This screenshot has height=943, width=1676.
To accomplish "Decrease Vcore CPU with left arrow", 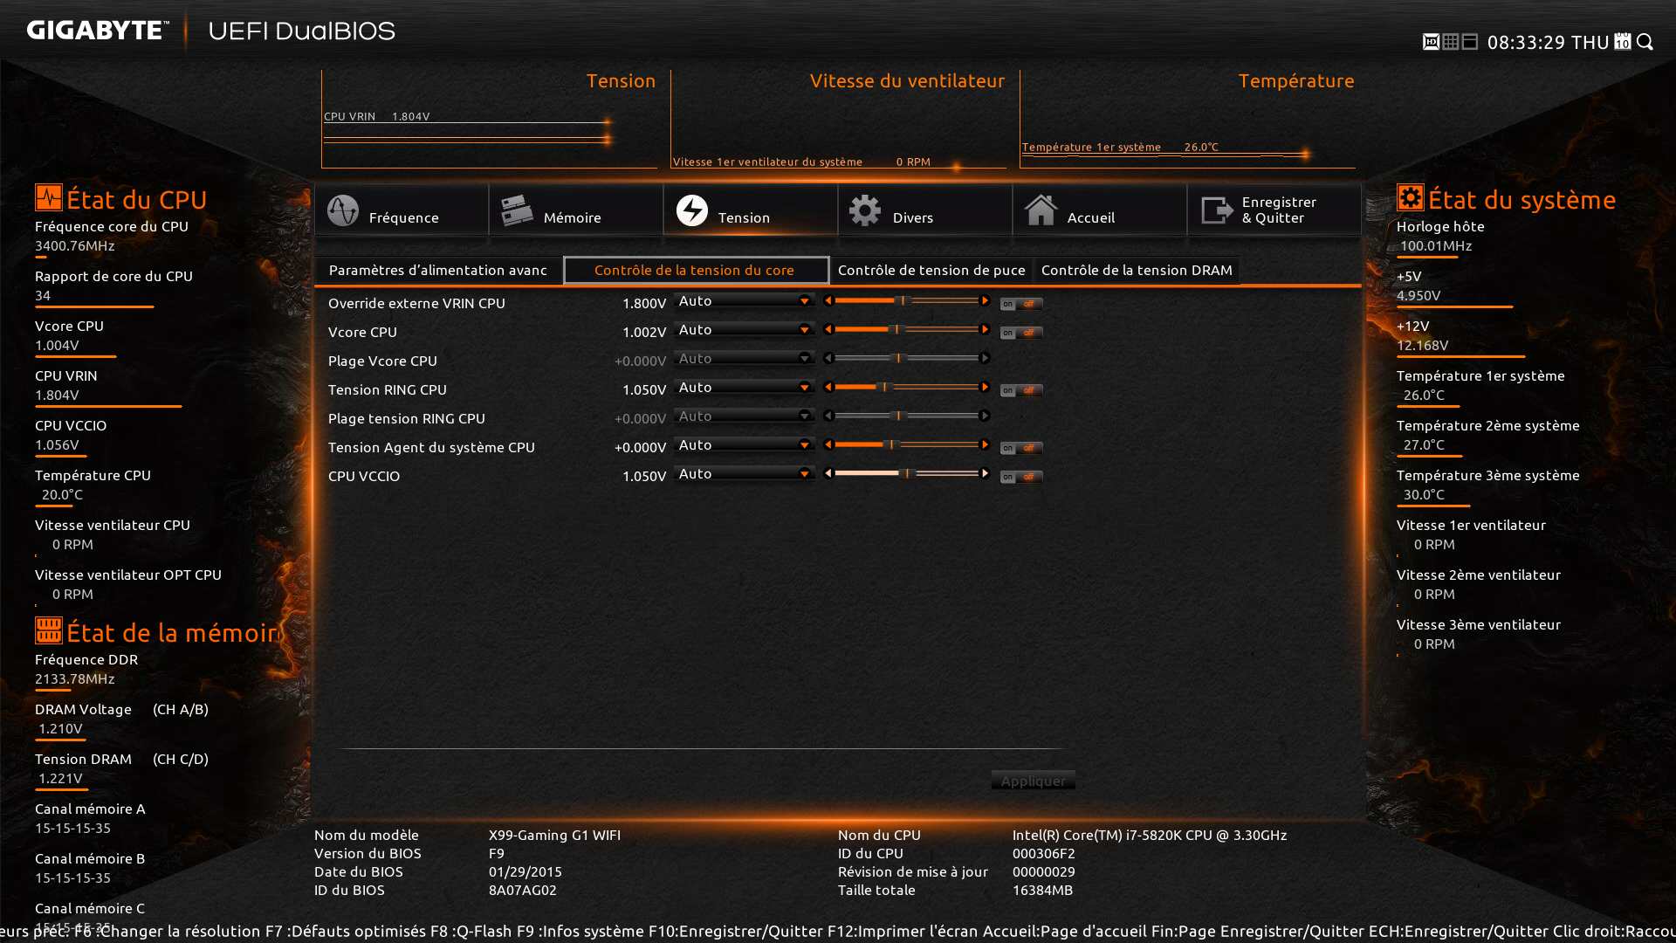I will [828, 329].
